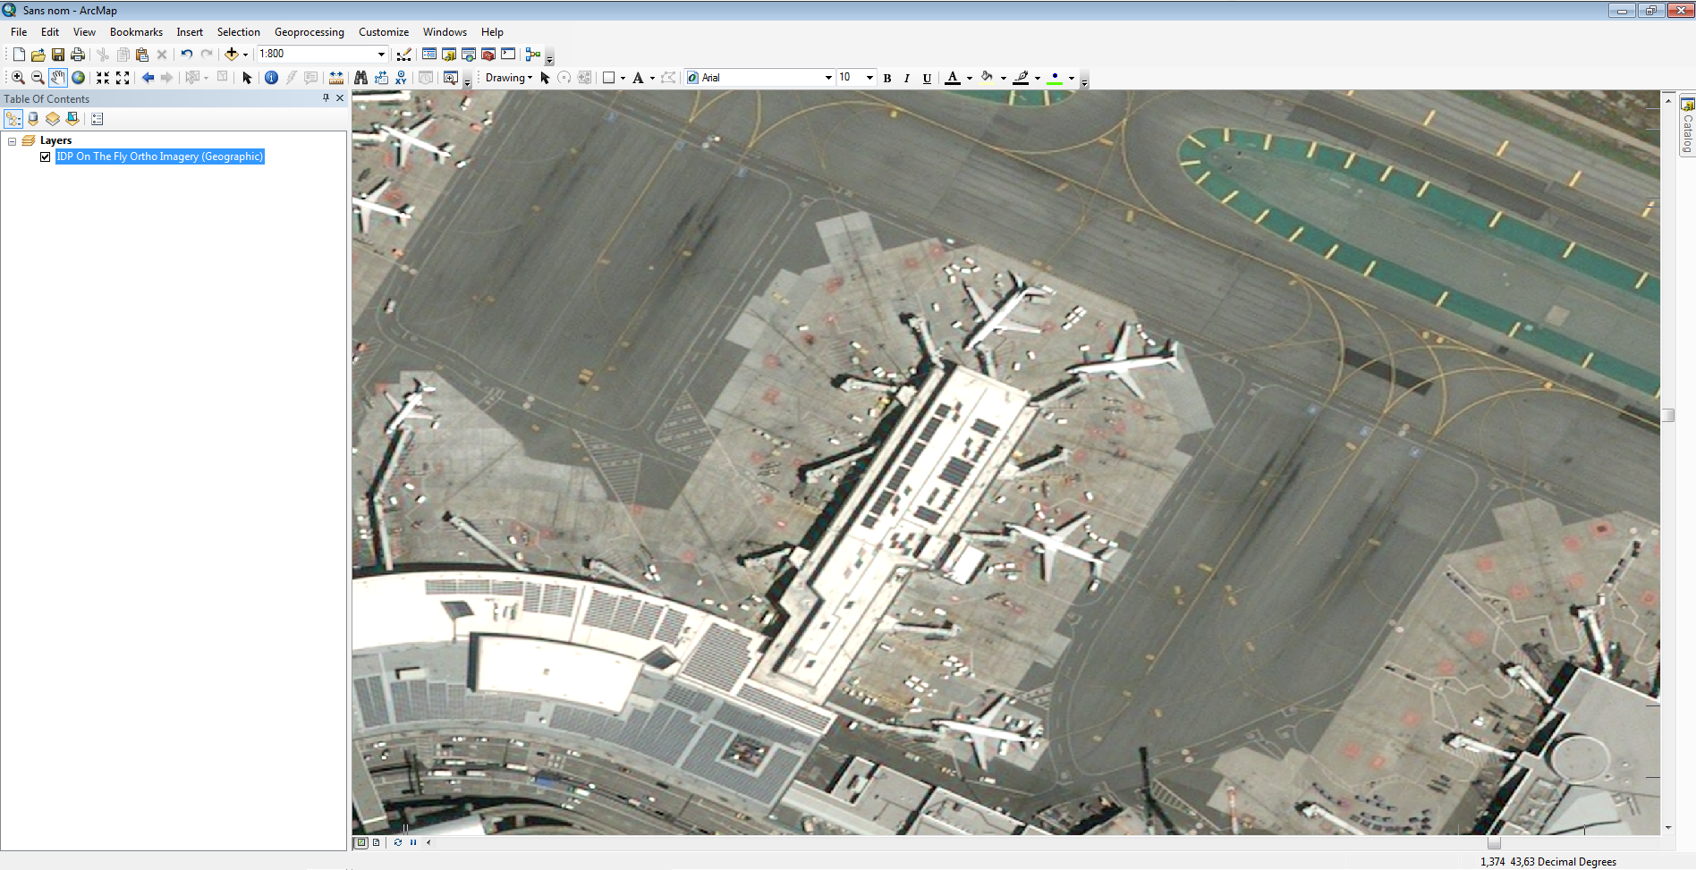Switch to Layout View at map bottom
The height and width of the screenshot is (870, 1696).
[376, 842]
